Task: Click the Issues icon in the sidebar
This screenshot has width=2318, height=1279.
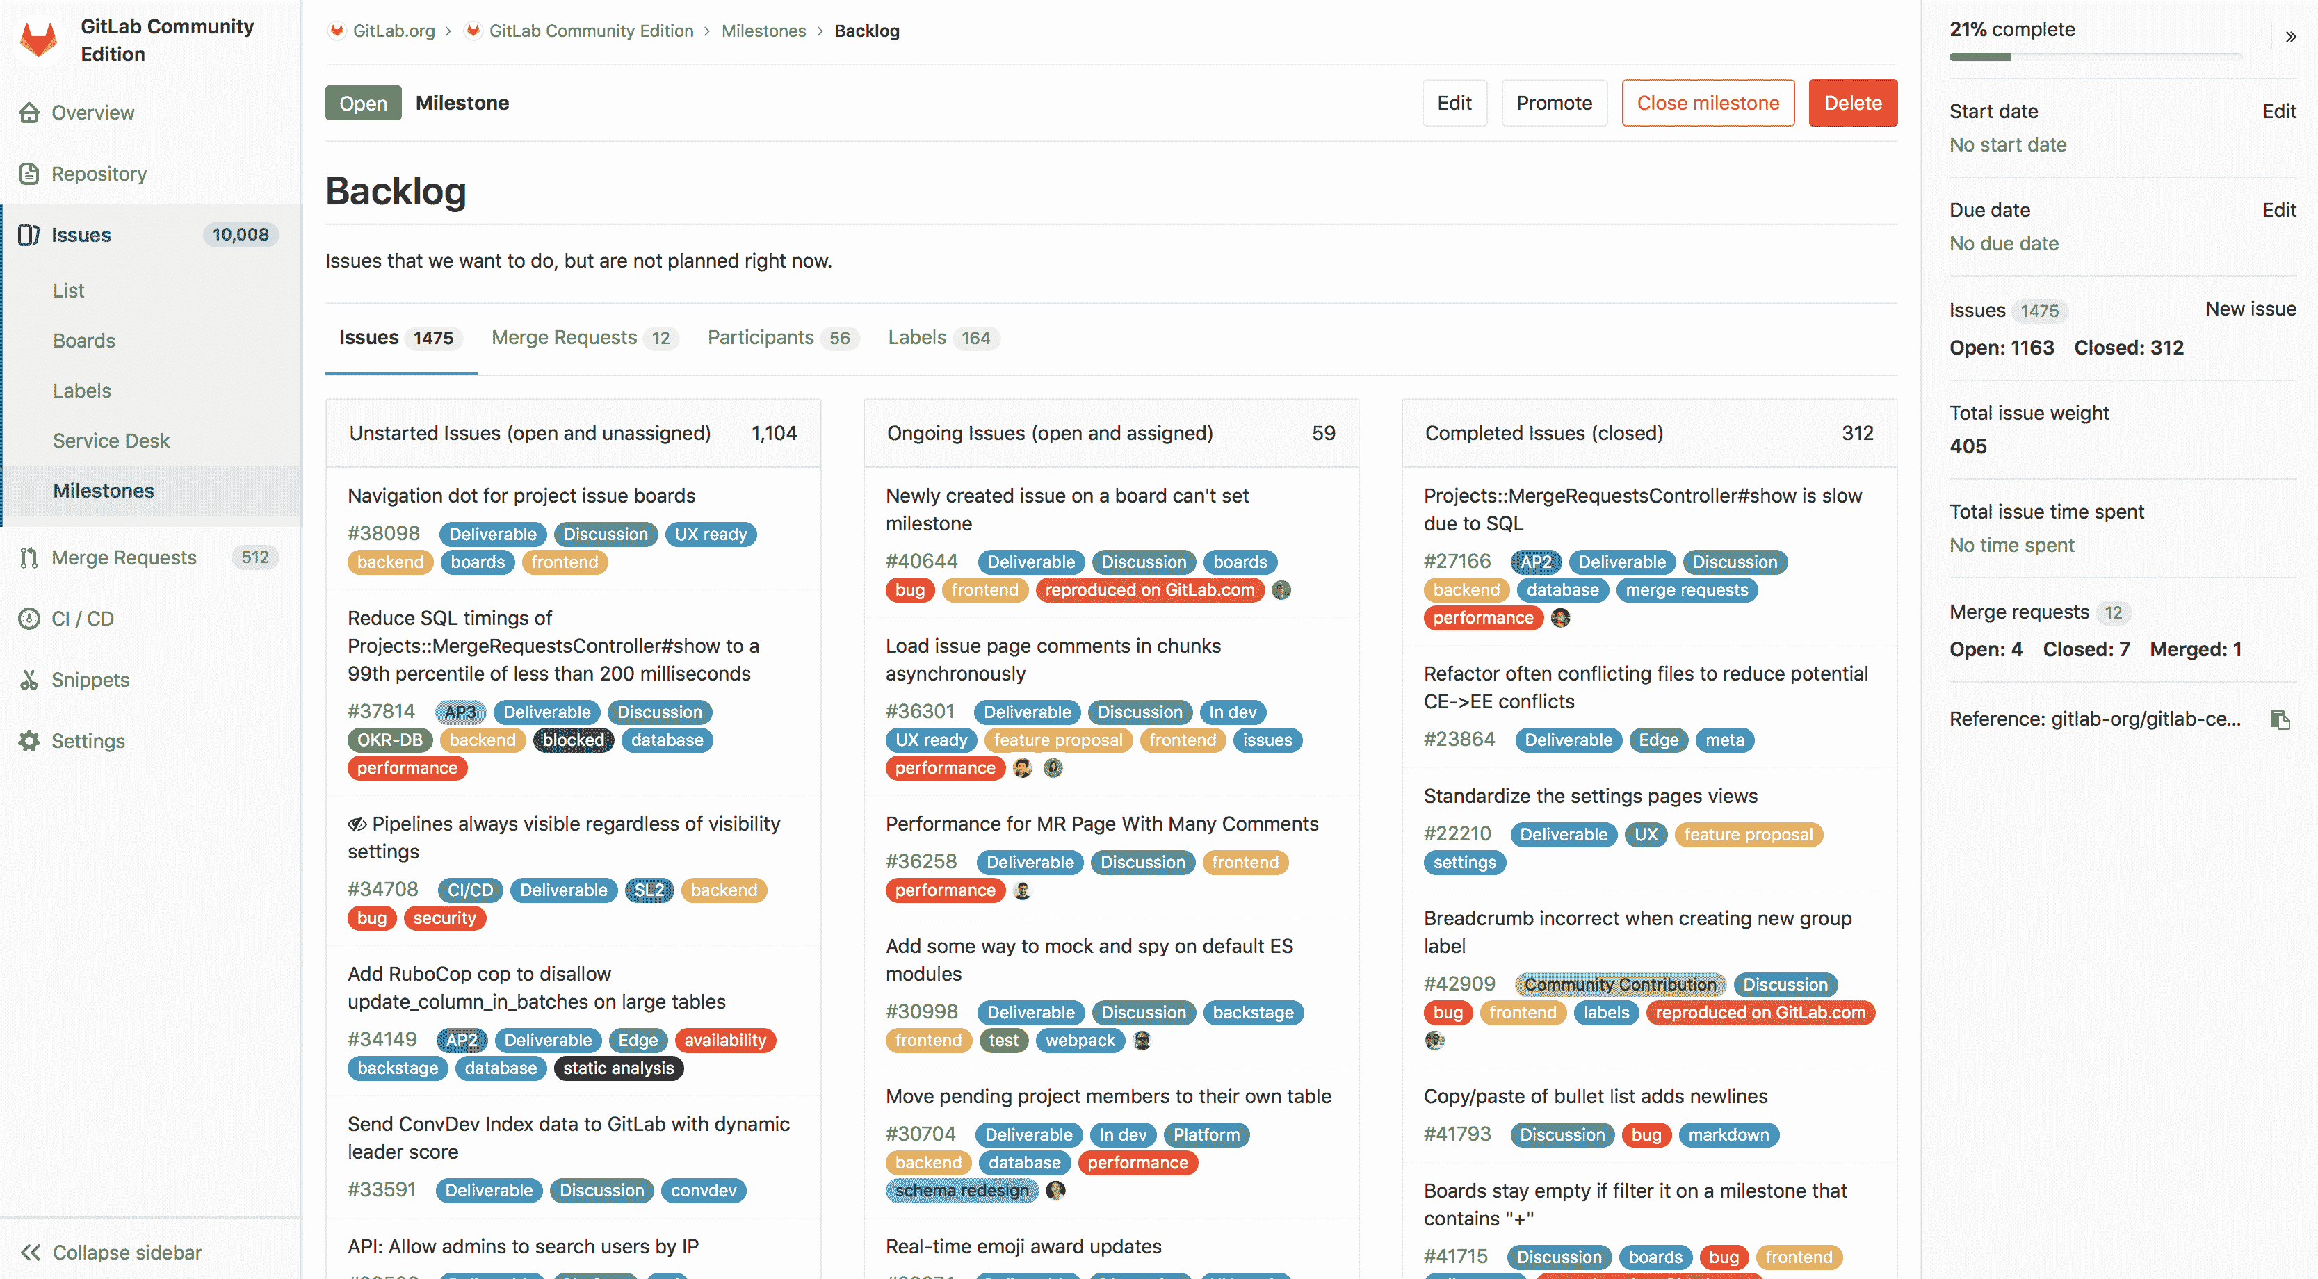Action: coord(30,235)
